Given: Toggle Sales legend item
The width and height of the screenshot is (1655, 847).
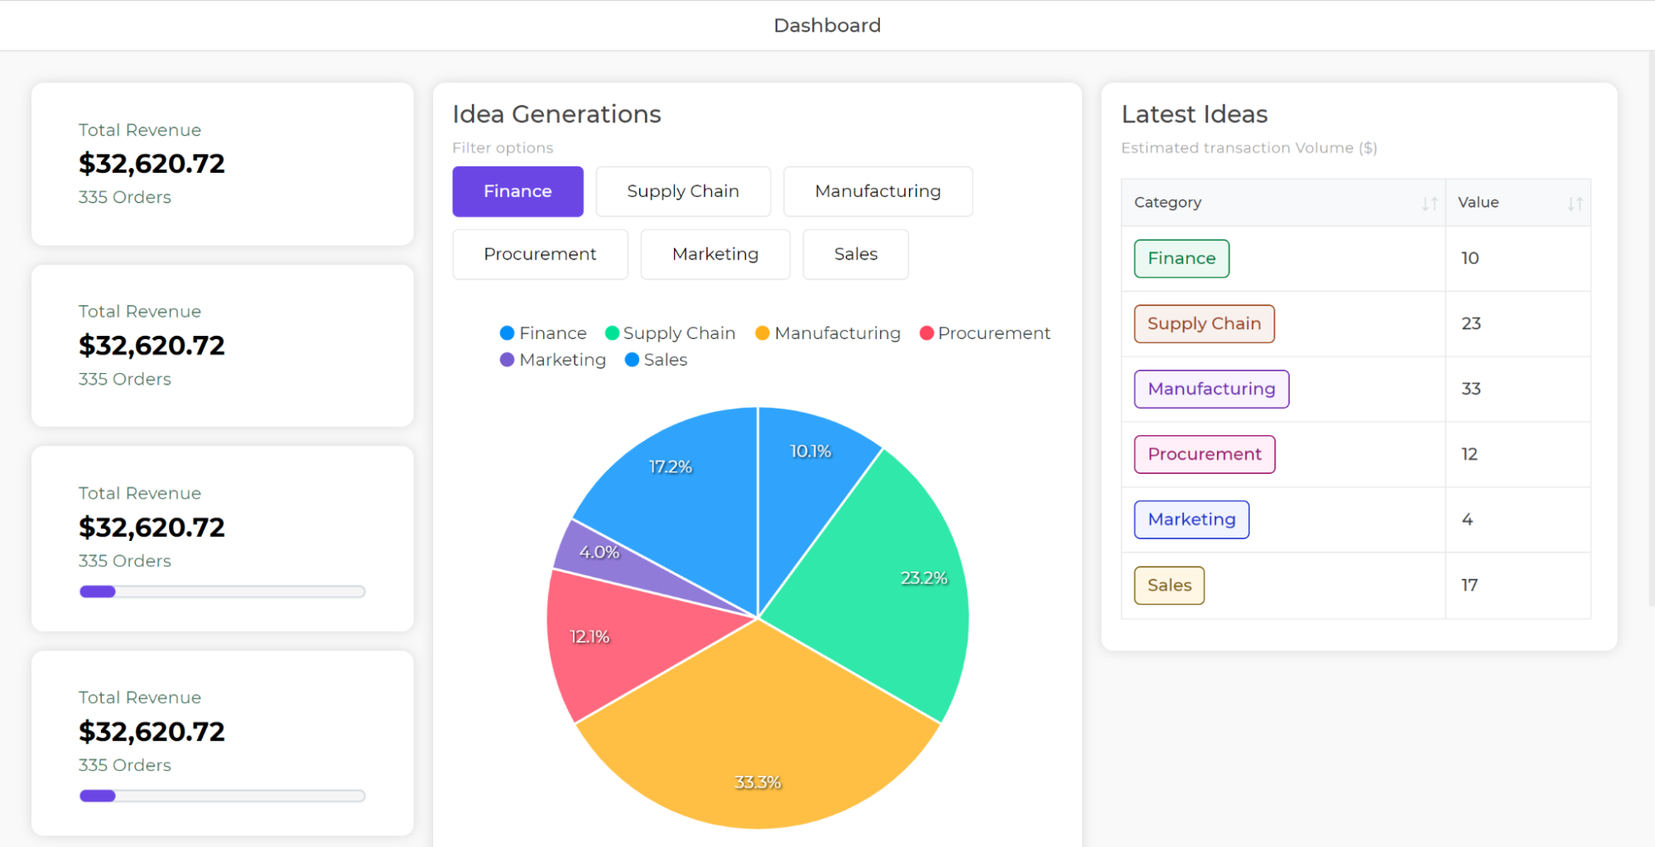Looking at the screenshot, I should [656, 360].
